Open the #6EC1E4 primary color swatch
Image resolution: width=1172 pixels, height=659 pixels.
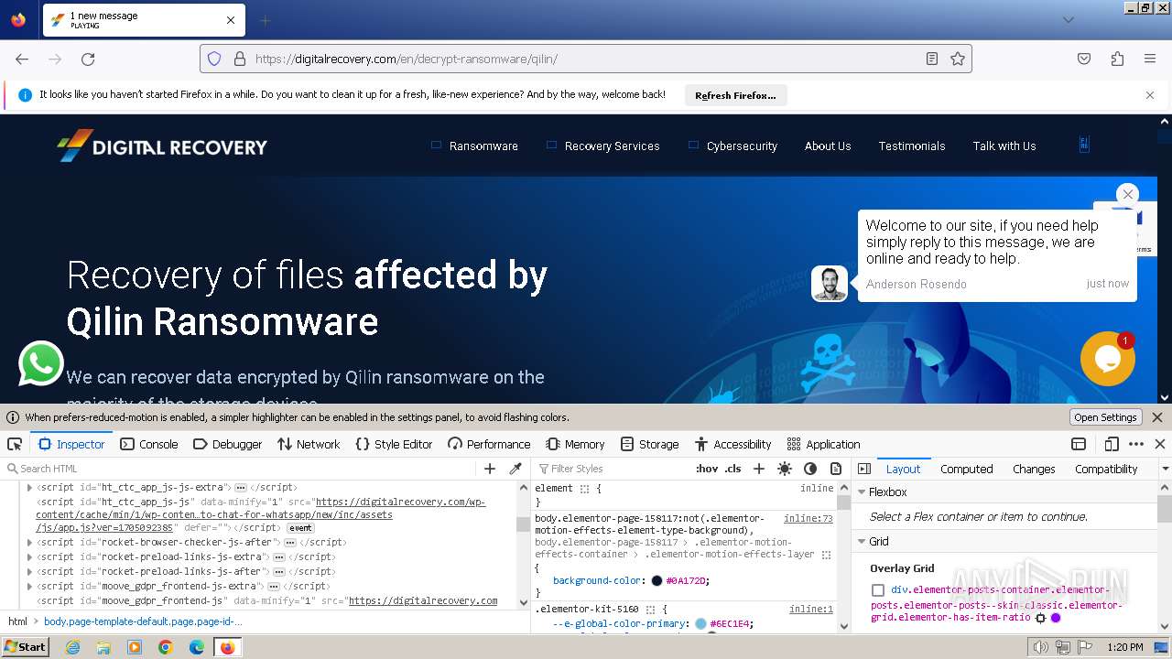pyautogui.click(x=700, y=624)
